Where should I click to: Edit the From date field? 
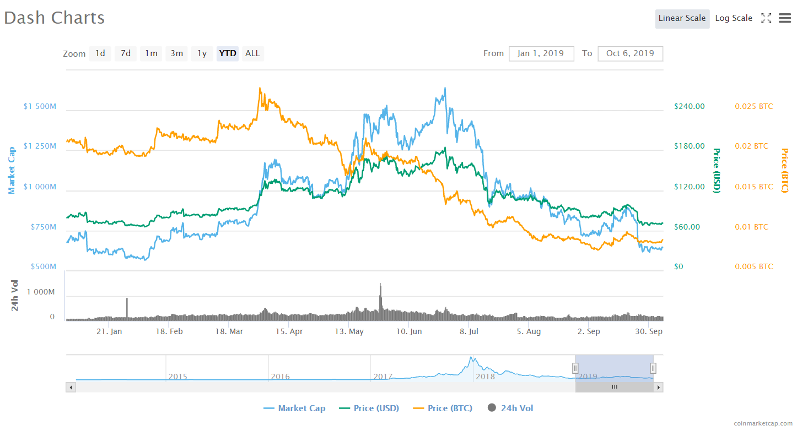pos(541,53)
